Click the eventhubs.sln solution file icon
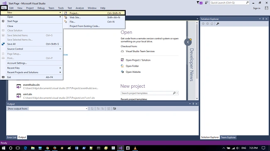 tap(19, 86)
